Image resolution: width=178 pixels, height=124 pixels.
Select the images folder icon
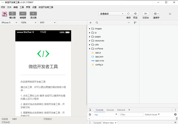[93, 29]
